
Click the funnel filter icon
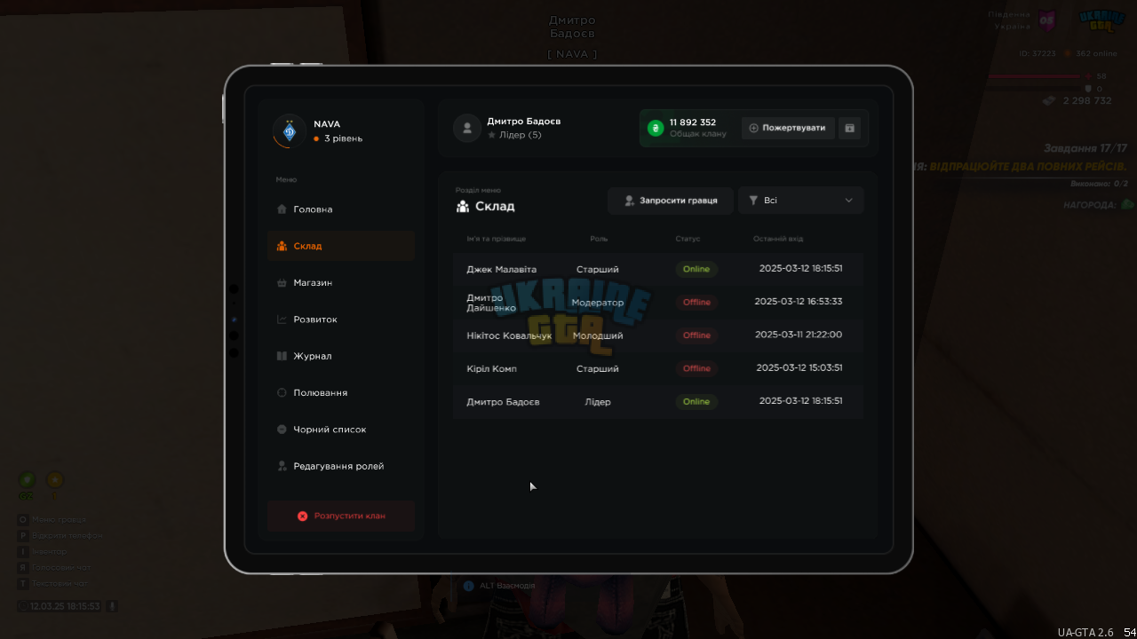coord(753,201)
